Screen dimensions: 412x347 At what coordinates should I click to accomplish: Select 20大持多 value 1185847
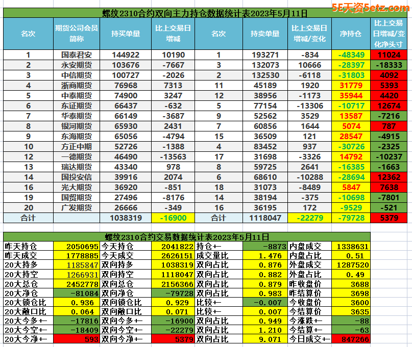pos(77,265)
